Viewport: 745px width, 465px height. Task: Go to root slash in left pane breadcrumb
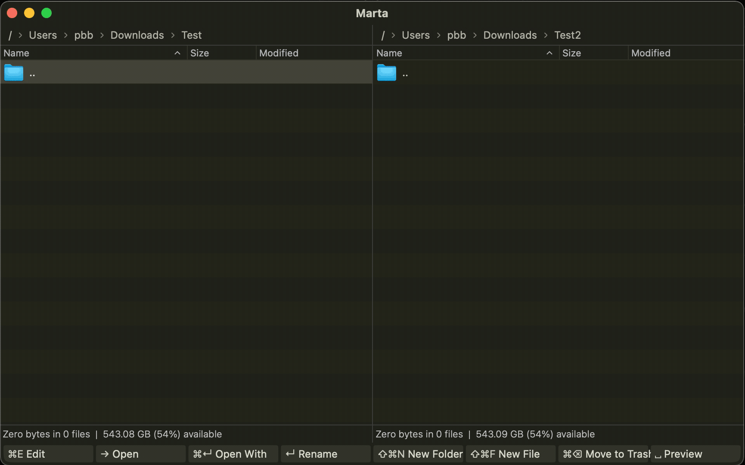click(10, 35)
